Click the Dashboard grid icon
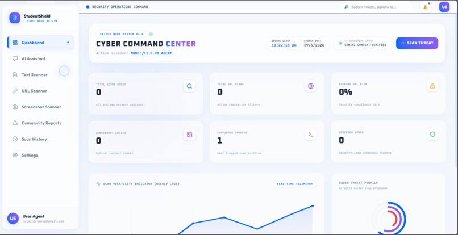The width and height of the screenshot is (458, 235). [x=15, y=43]
